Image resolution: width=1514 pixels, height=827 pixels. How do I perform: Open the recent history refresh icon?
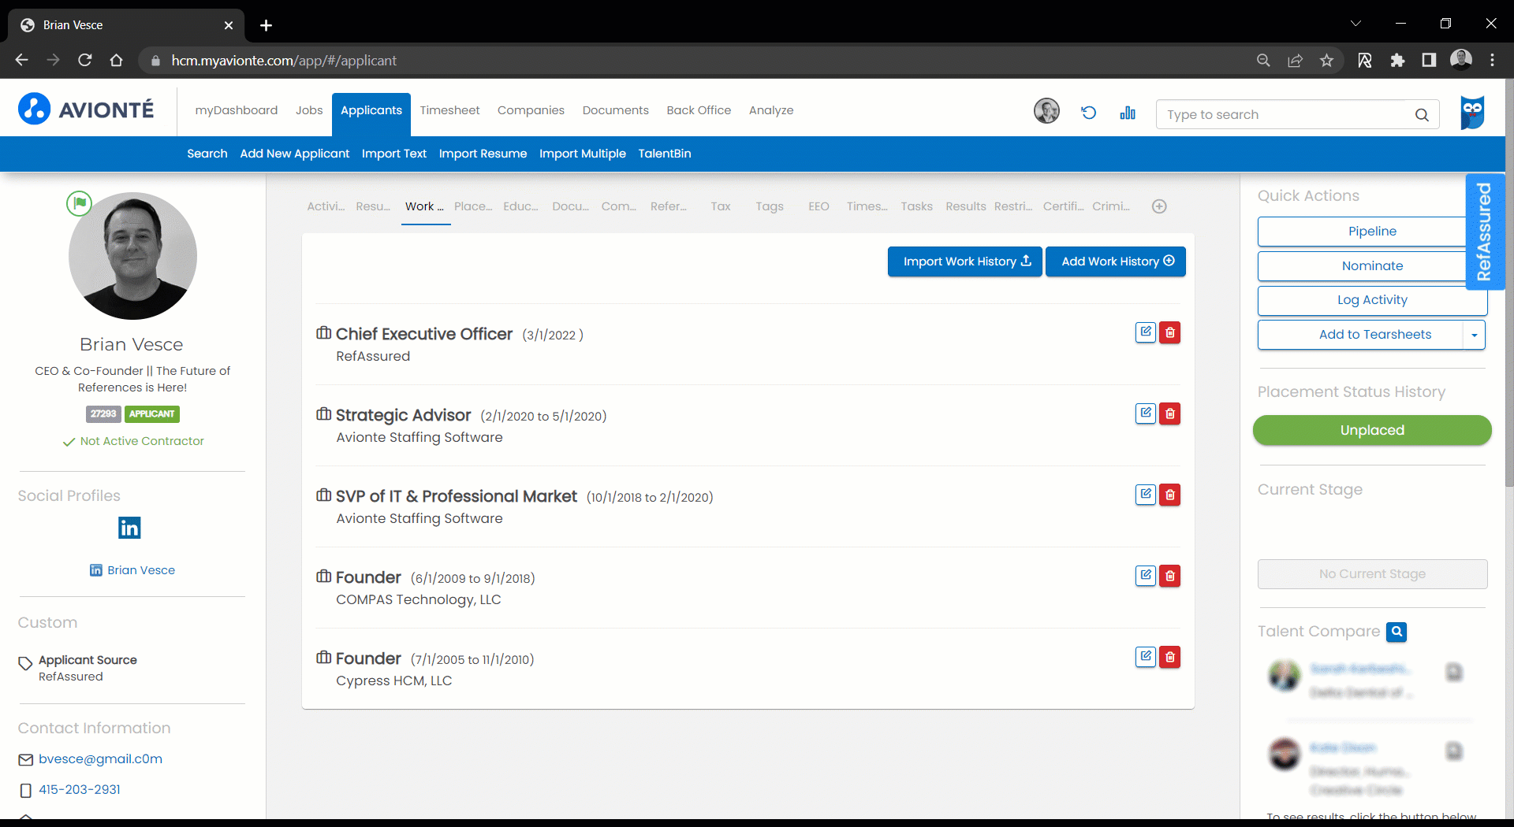(x=1089, y=113)
